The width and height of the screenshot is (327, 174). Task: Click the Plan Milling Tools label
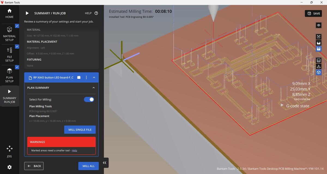point(40,106)
